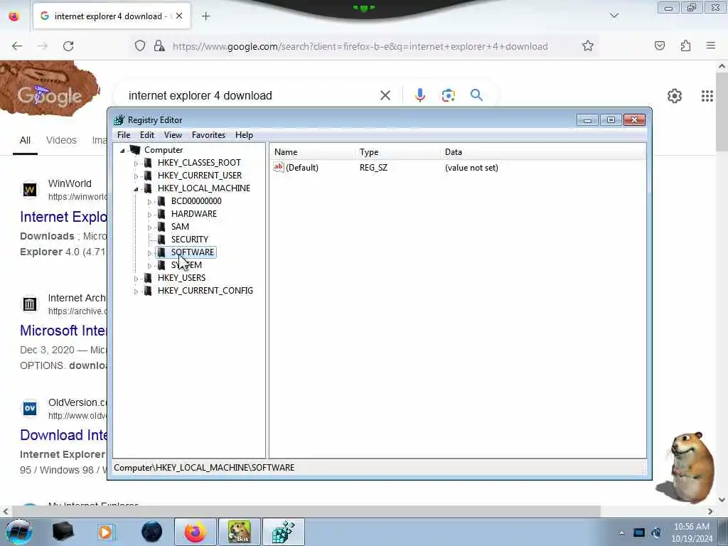Click the site lock info icon
Viewport: 728px width, 546px height.
coord(159,46)
